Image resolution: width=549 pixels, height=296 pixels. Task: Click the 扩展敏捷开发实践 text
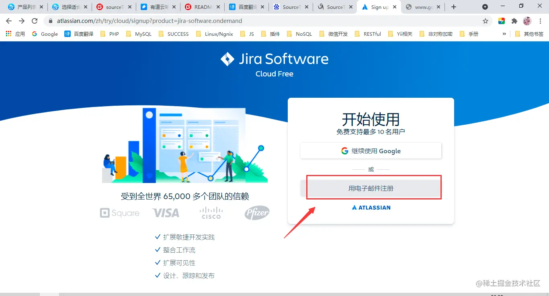pyautogui.click(x=189, y=237)
